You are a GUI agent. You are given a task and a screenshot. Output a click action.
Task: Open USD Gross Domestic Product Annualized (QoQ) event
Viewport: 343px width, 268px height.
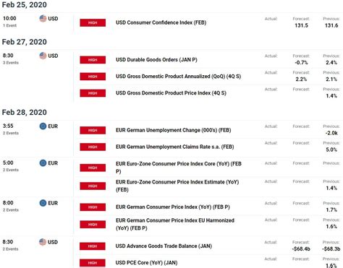coord(178,77)
